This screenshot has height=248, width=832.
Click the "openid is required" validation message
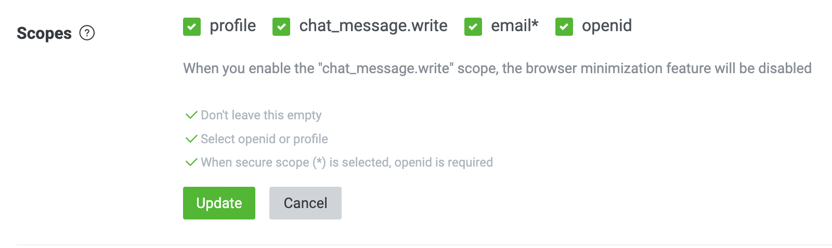347,162
